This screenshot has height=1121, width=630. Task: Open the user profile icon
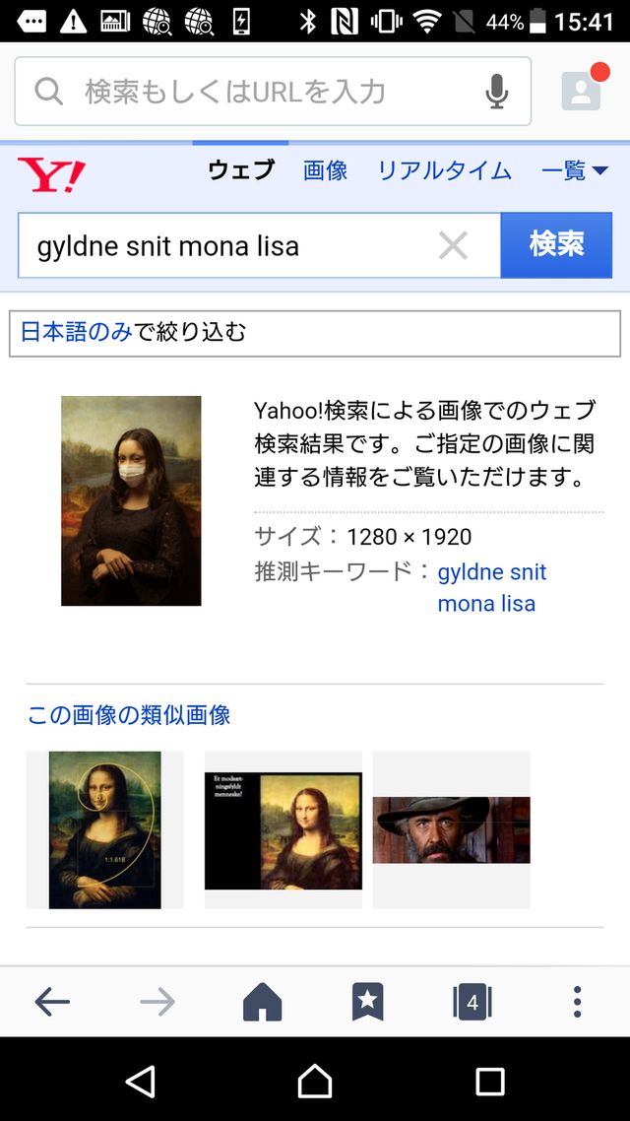581,91
